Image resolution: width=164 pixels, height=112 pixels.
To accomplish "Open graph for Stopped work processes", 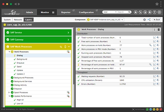I will [x=155, y=57].
